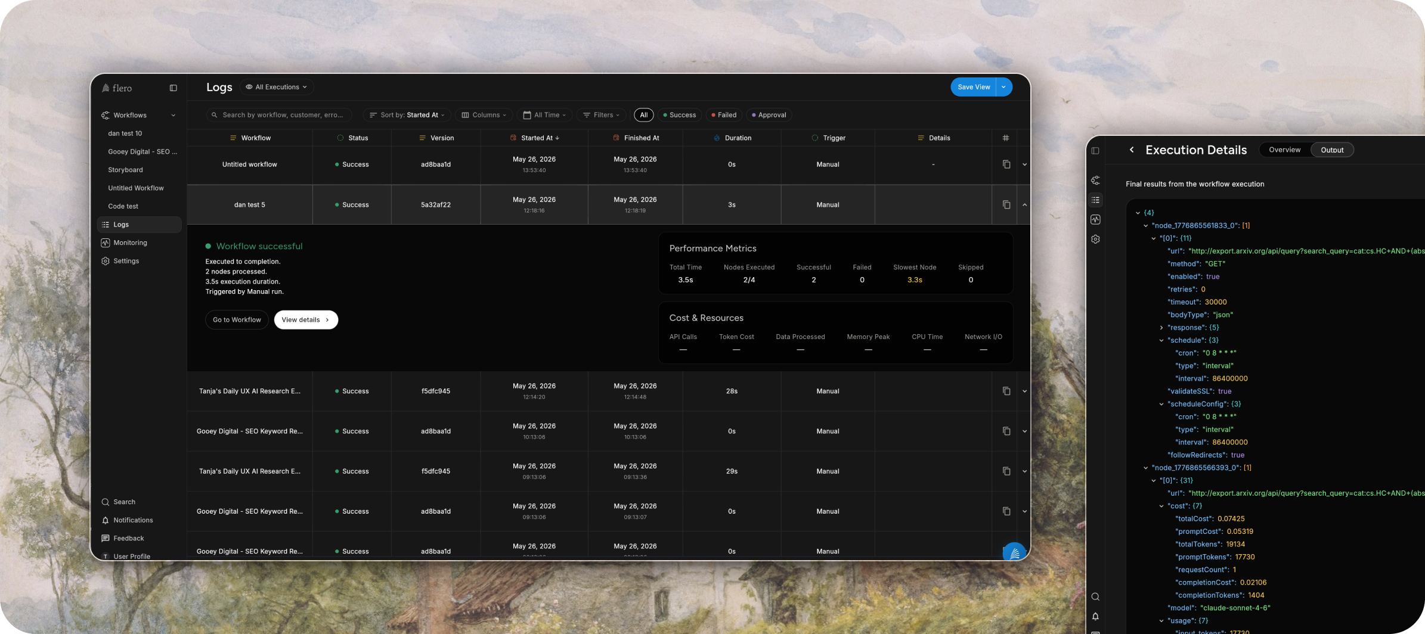Click the Duration column header
Viewport: 1425px width, 634px height.
point(732,138)
